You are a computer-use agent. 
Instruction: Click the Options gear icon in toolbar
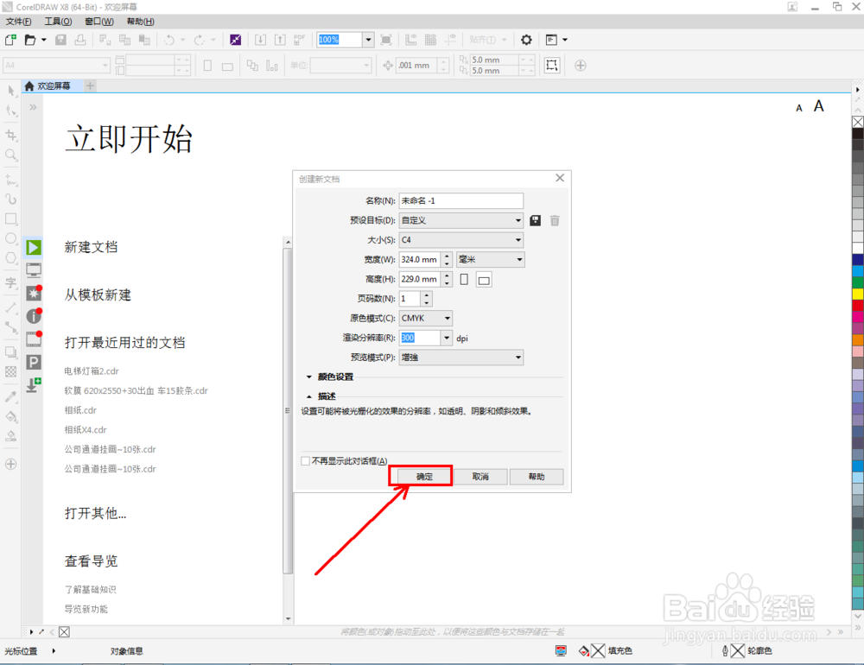(526, 40)
